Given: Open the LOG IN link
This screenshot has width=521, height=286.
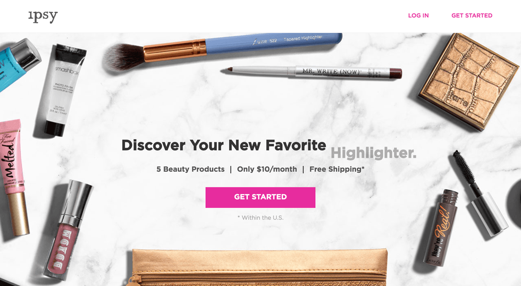Looking at the screenshot, I should click(x=418, y=15).
